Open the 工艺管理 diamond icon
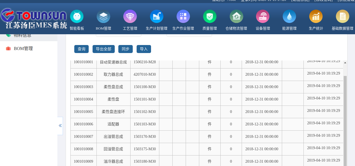 [x=130, y=17]
